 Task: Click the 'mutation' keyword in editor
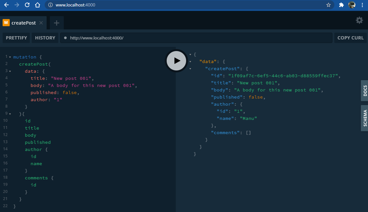click(25, 57)
